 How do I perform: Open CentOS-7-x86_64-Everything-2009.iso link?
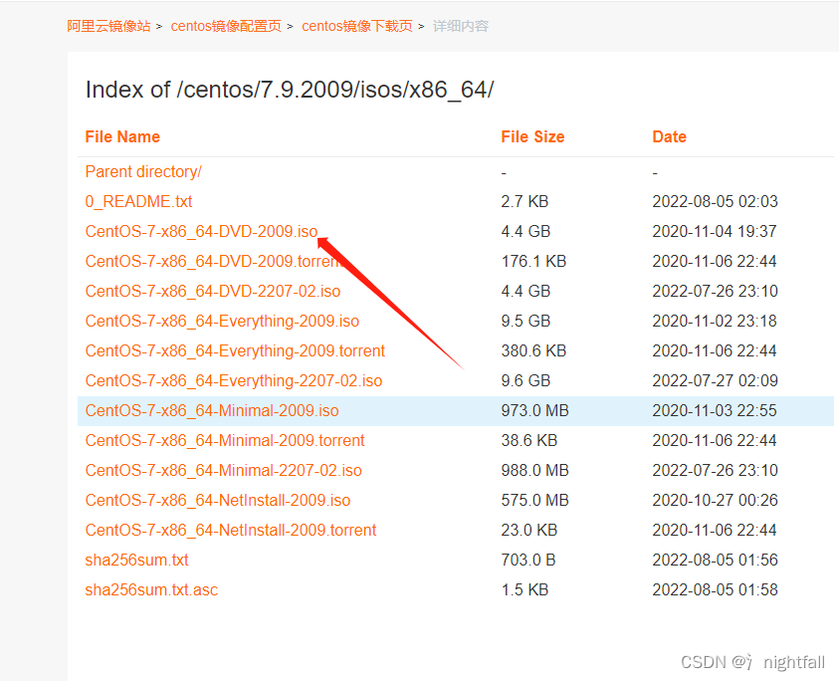pyautogui.click(x=221, y=321)
